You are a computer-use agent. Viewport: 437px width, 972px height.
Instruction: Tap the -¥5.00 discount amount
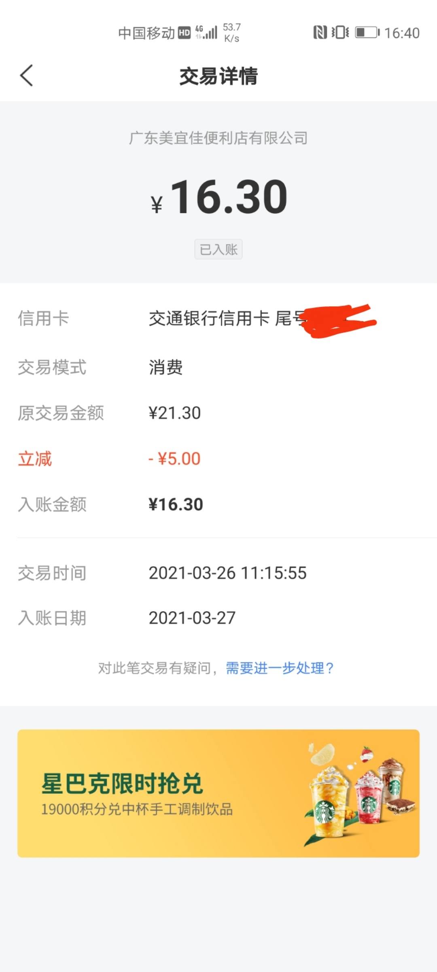[x=174, y=459]
